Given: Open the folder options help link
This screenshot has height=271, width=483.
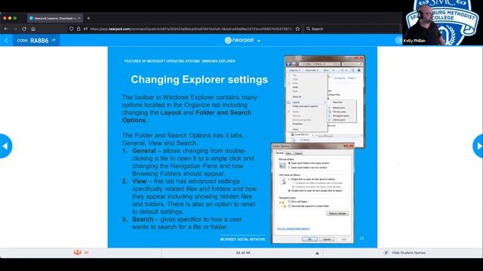Looking at the screenshot, I should tap(294, 229).
